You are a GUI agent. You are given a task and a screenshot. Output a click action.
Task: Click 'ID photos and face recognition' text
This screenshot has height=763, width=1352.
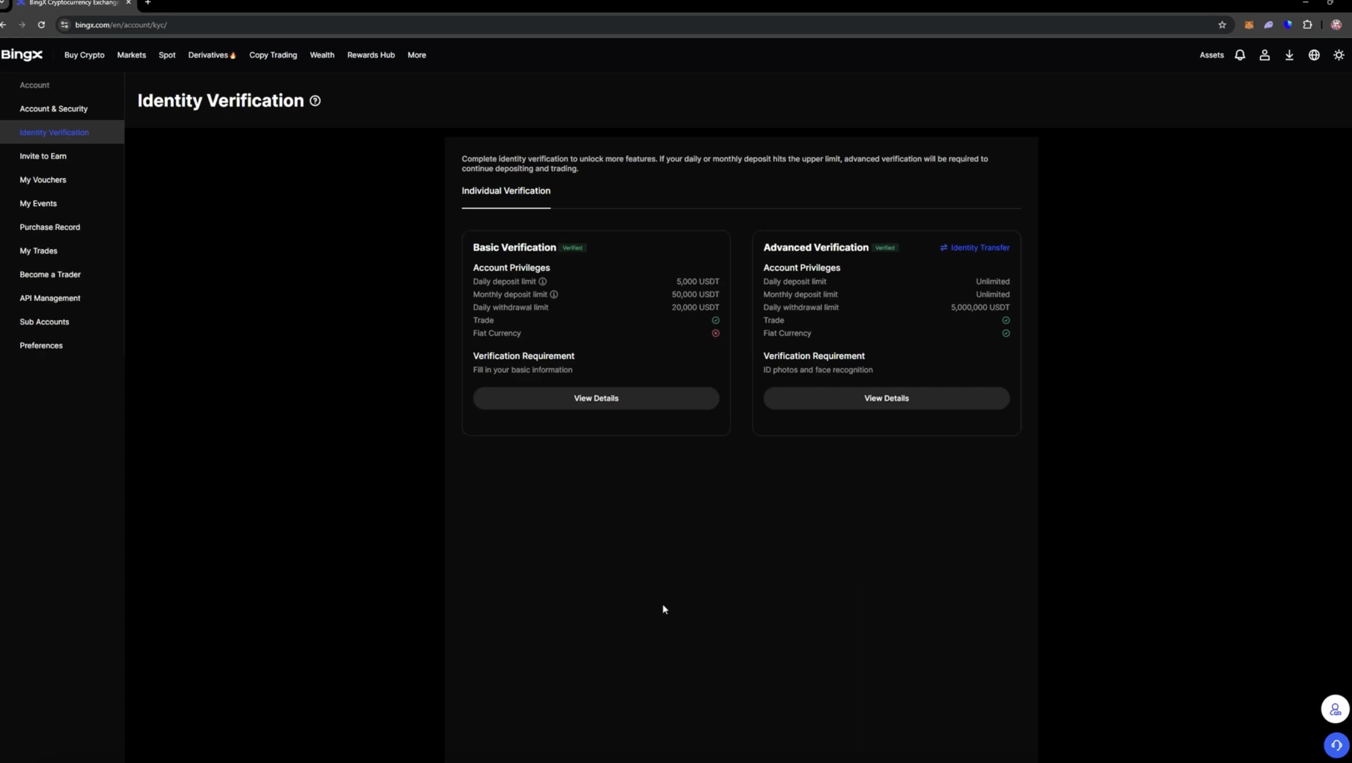818,370
